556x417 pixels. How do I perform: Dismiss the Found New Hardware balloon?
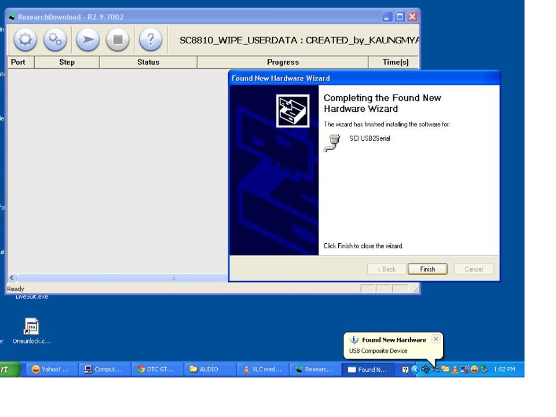click(x=436, y=339)
